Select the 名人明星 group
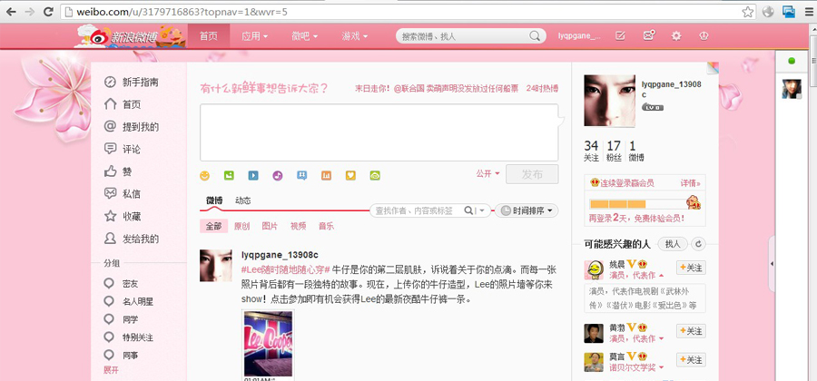The image size is (817, 381). tap(137, 301)
